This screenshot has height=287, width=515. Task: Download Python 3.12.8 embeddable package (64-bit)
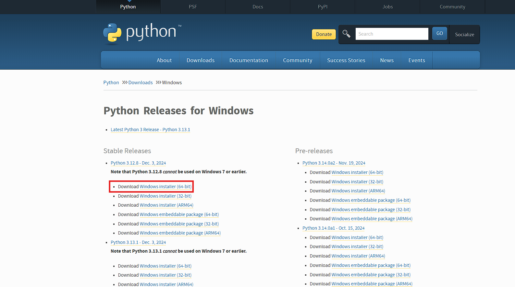coord(179,214)
